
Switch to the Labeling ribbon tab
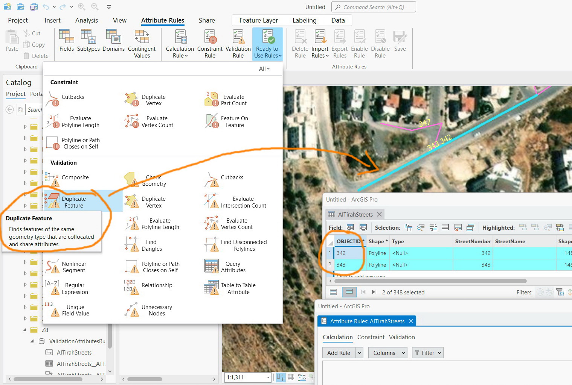(304, 20)
